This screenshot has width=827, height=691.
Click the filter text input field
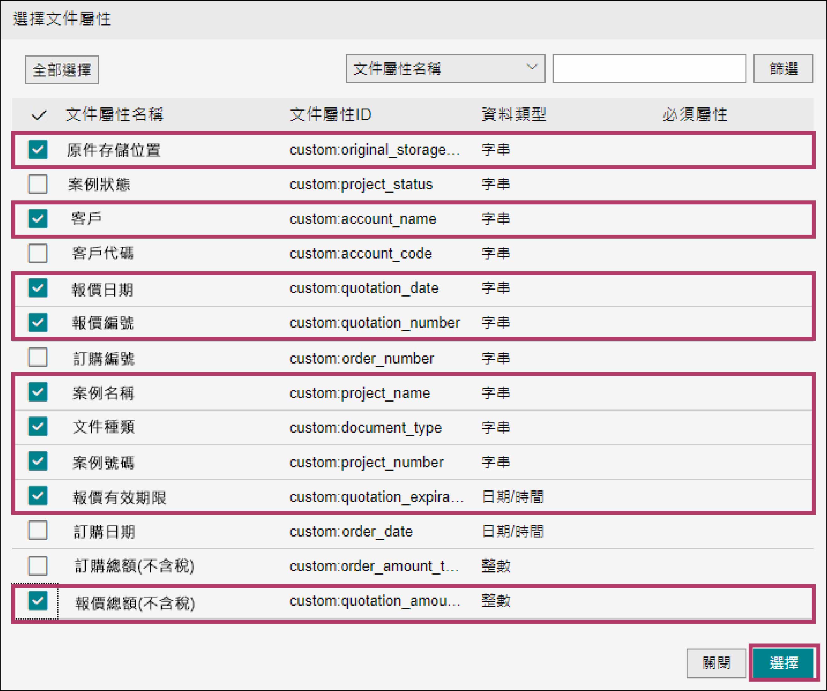pyautogui.click(x=649, y=69)
